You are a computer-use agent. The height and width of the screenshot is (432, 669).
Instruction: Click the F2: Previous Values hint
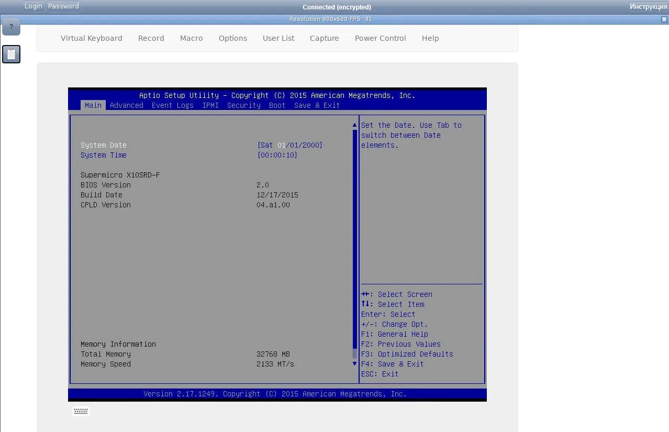pyautogui.click(x=401, y=344)
